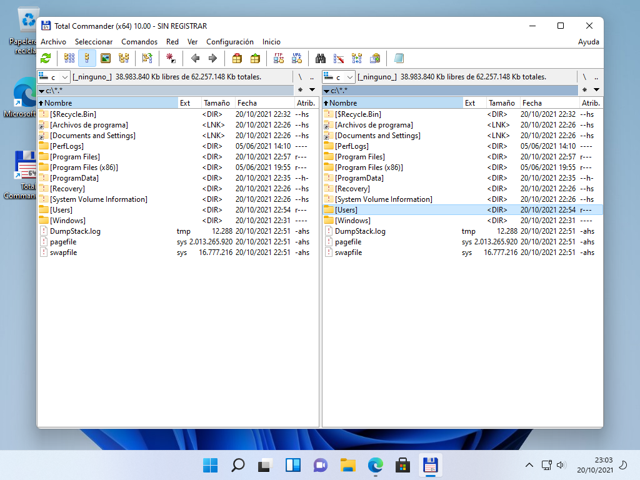Open the left panel drive dropdown
This screenshot has height=480, width=640.
(x=54, y=77)
